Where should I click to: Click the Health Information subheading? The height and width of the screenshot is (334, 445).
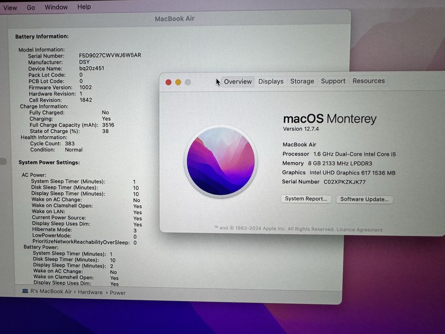[44, 137]
